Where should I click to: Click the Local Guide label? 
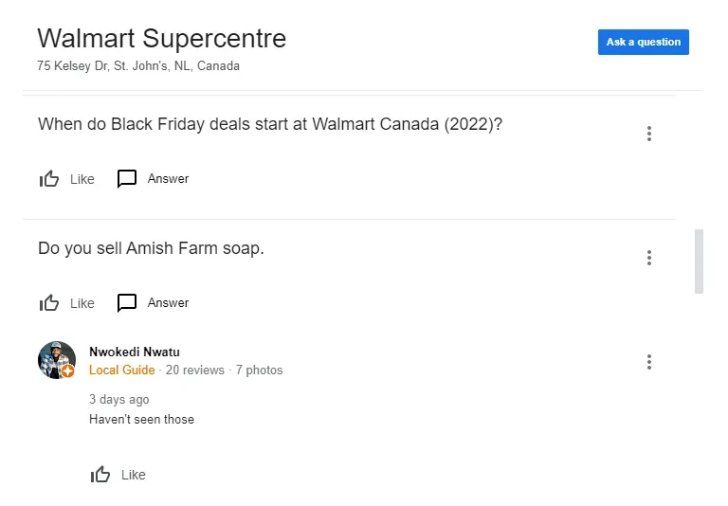pyautogui.click(x=121, y=370)
